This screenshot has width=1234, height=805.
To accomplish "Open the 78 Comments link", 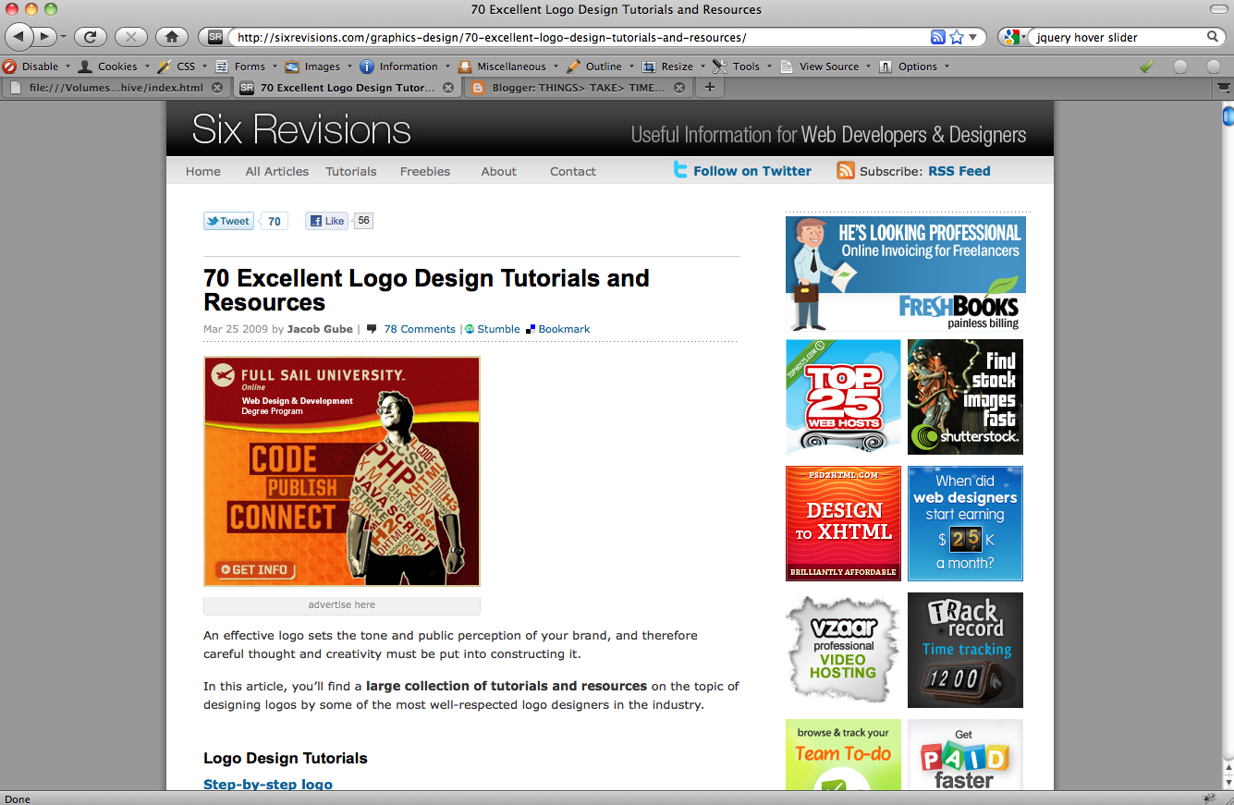I will click(419, 328).
